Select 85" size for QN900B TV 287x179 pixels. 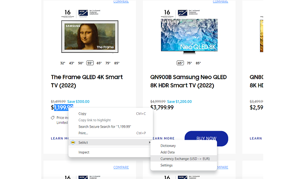[x=198, y=63]
